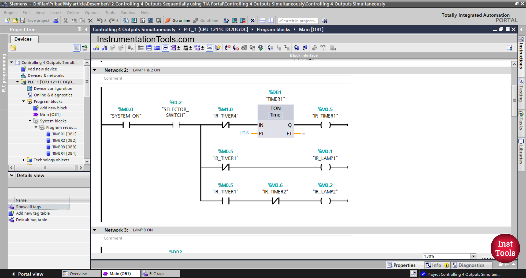This screenshot has width=526, height=278.
Task: Open the Insert empty box ladder icon
Action: [x=209, y=48]
